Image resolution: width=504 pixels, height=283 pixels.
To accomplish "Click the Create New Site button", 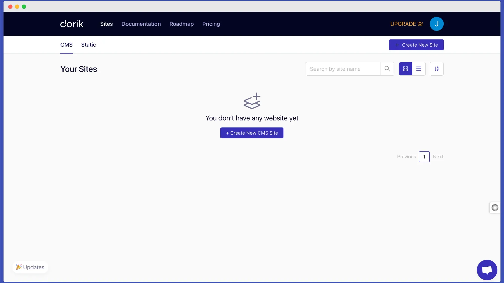I will coord(416,45).
